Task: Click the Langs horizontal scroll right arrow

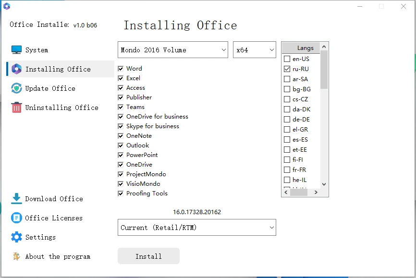Action: click(316, 192)
